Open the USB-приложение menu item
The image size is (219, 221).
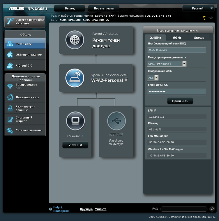coord(25,55)
